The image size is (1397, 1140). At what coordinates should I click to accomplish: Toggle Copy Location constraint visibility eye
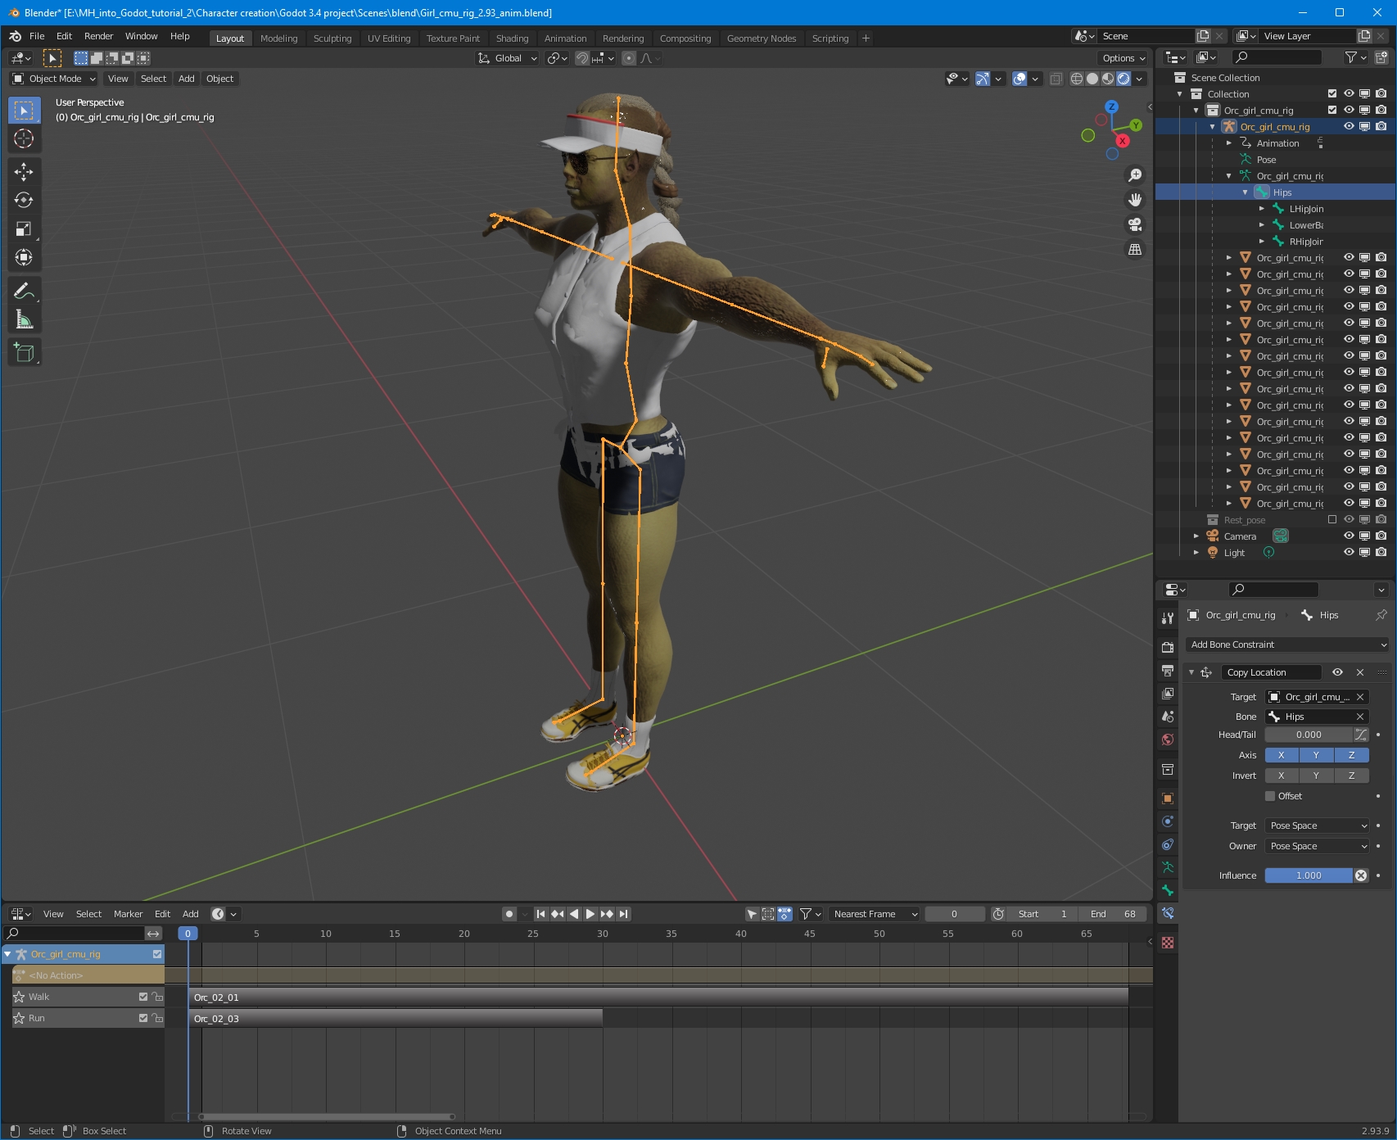click(1337, 672)
